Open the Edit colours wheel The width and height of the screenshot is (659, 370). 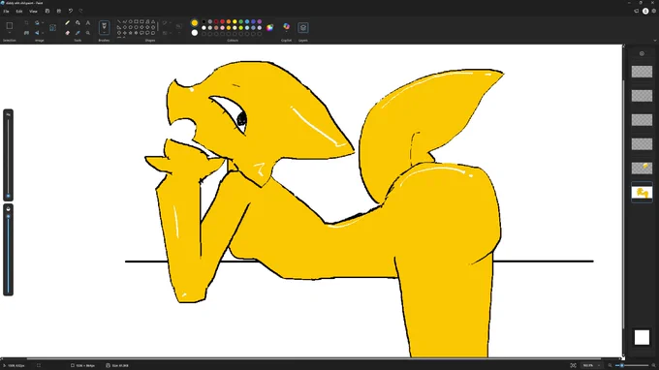click(x=269, y=28)
